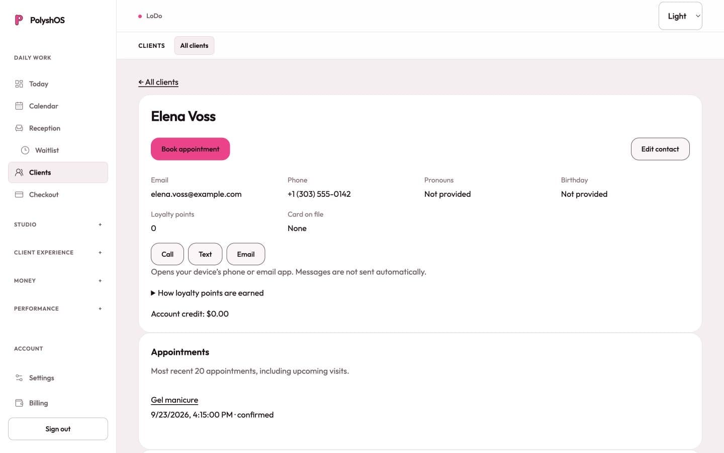Click the Book appointment button
This screenshot has height=453, width=724.
click(190, 149)
